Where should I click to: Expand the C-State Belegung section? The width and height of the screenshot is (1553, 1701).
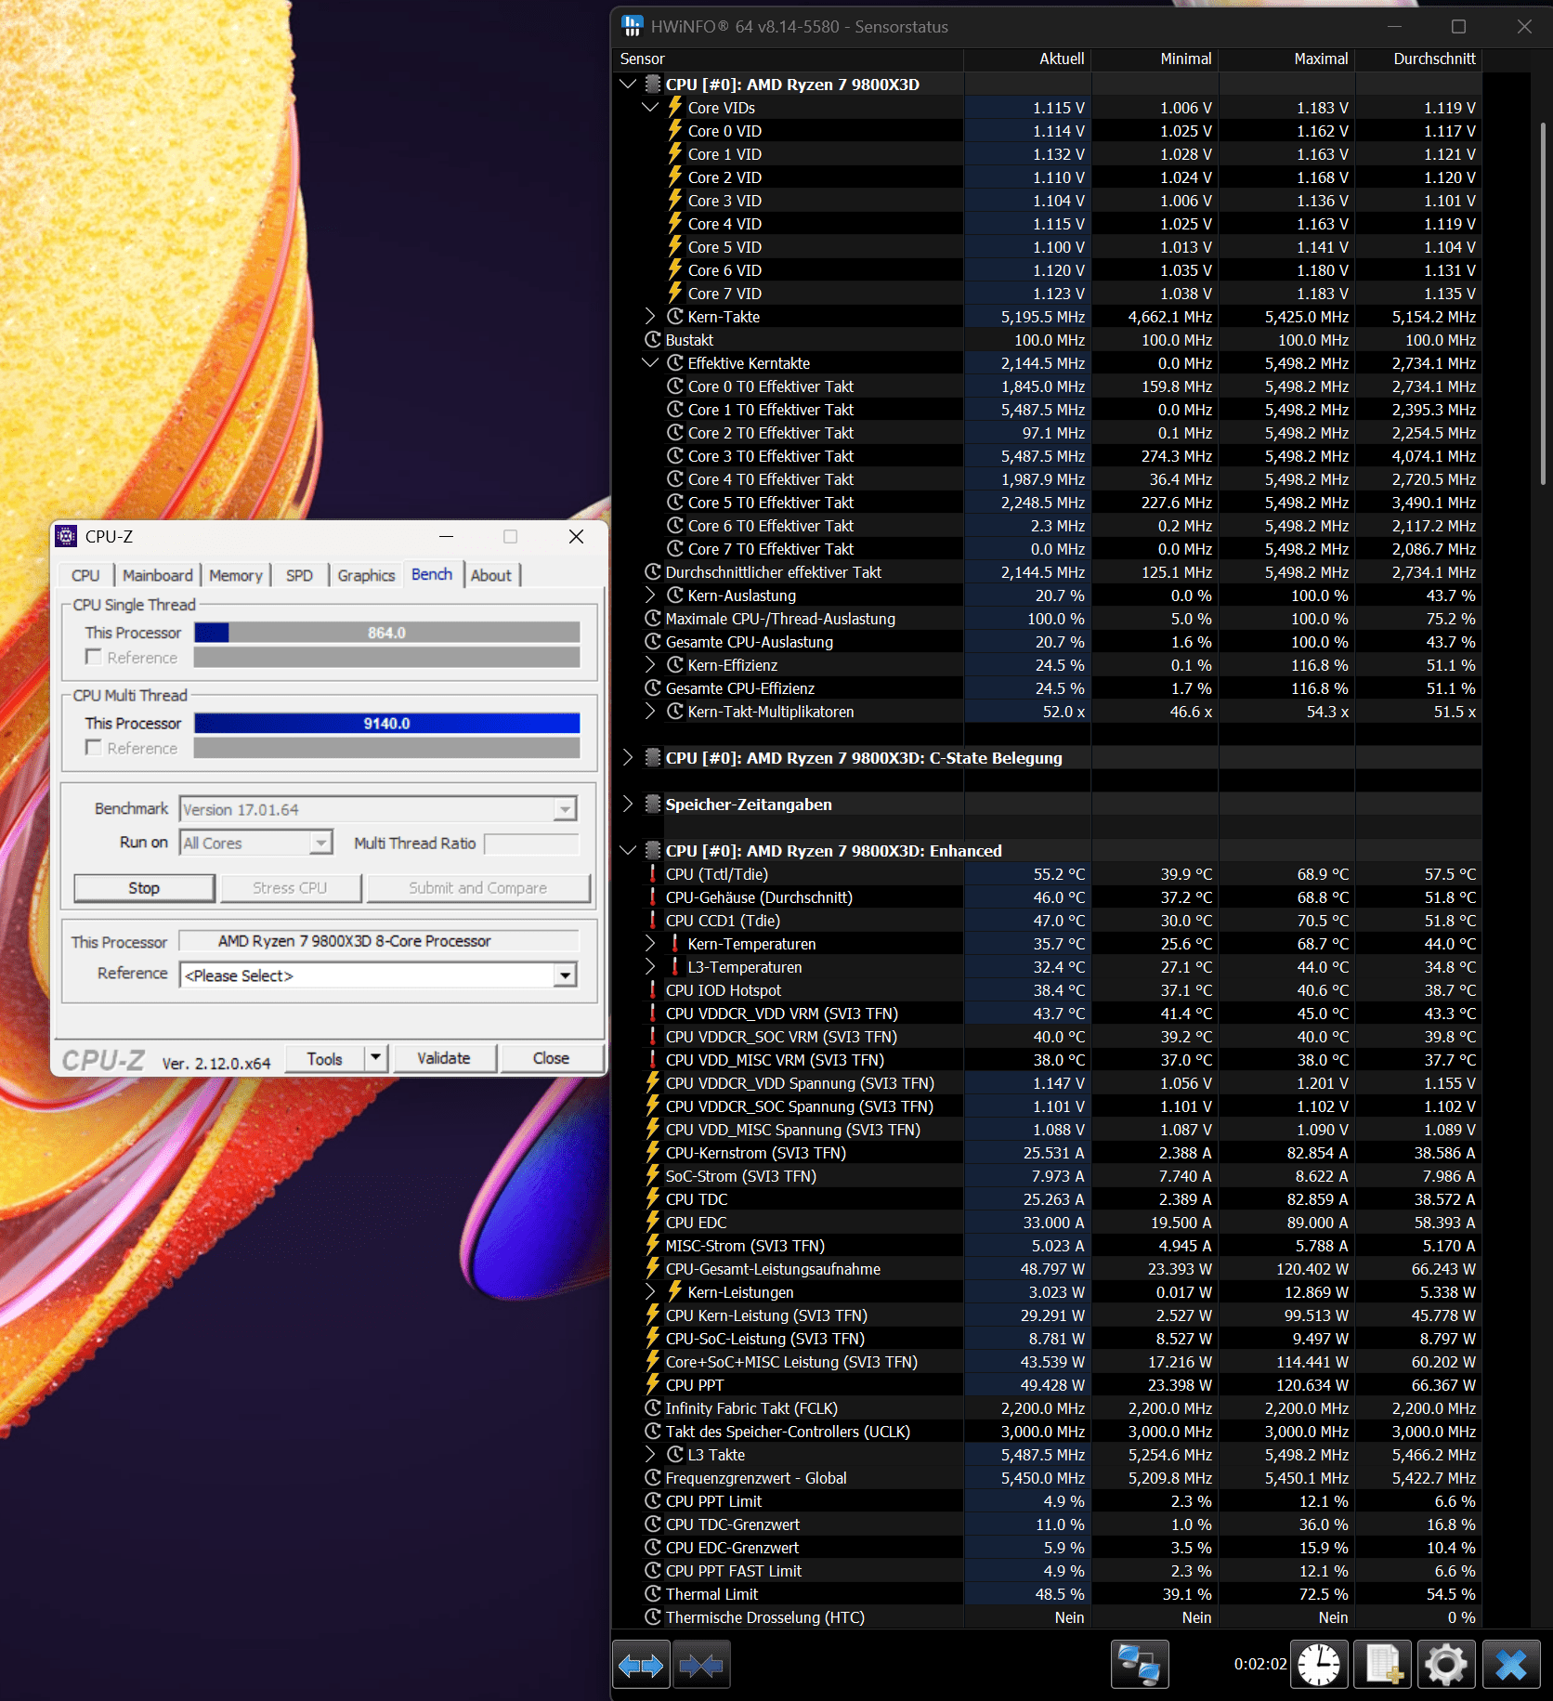(628, 758)
